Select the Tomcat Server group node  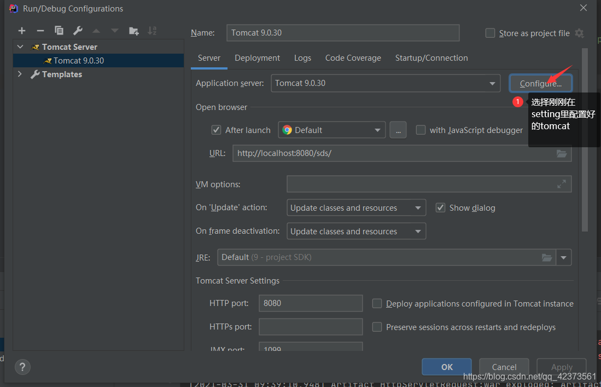69,47
